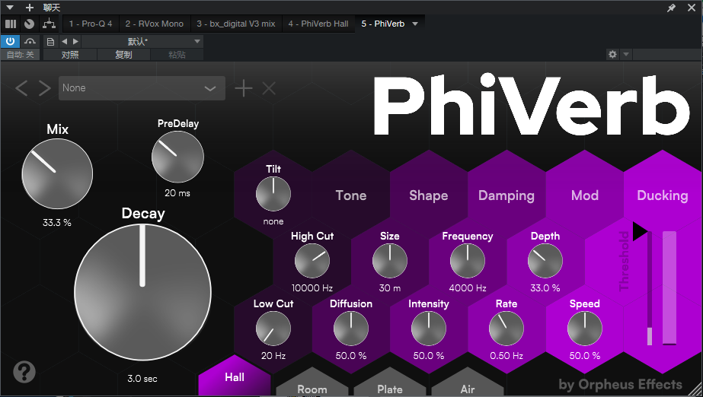Image resolution: width=703 pixels, height=397 pixels.
Task: Open the None preset dropdown
Action: pyautogui.click(x=142, y=88)
